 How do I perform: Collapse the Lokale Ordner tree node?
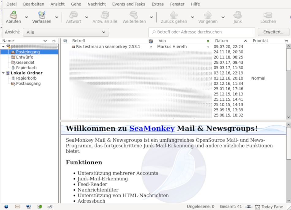(x=3, y=73)
